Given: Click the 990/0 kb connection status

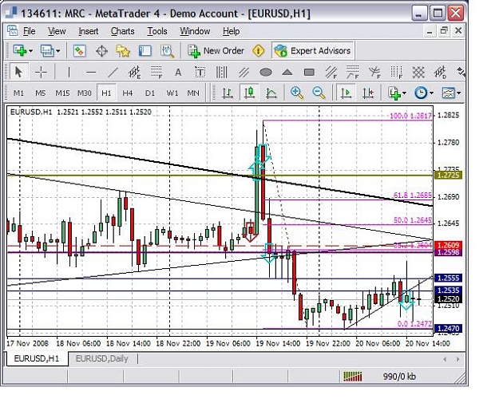Looking at the screenshot, I should pyautogui.click(x=399, y=377).
